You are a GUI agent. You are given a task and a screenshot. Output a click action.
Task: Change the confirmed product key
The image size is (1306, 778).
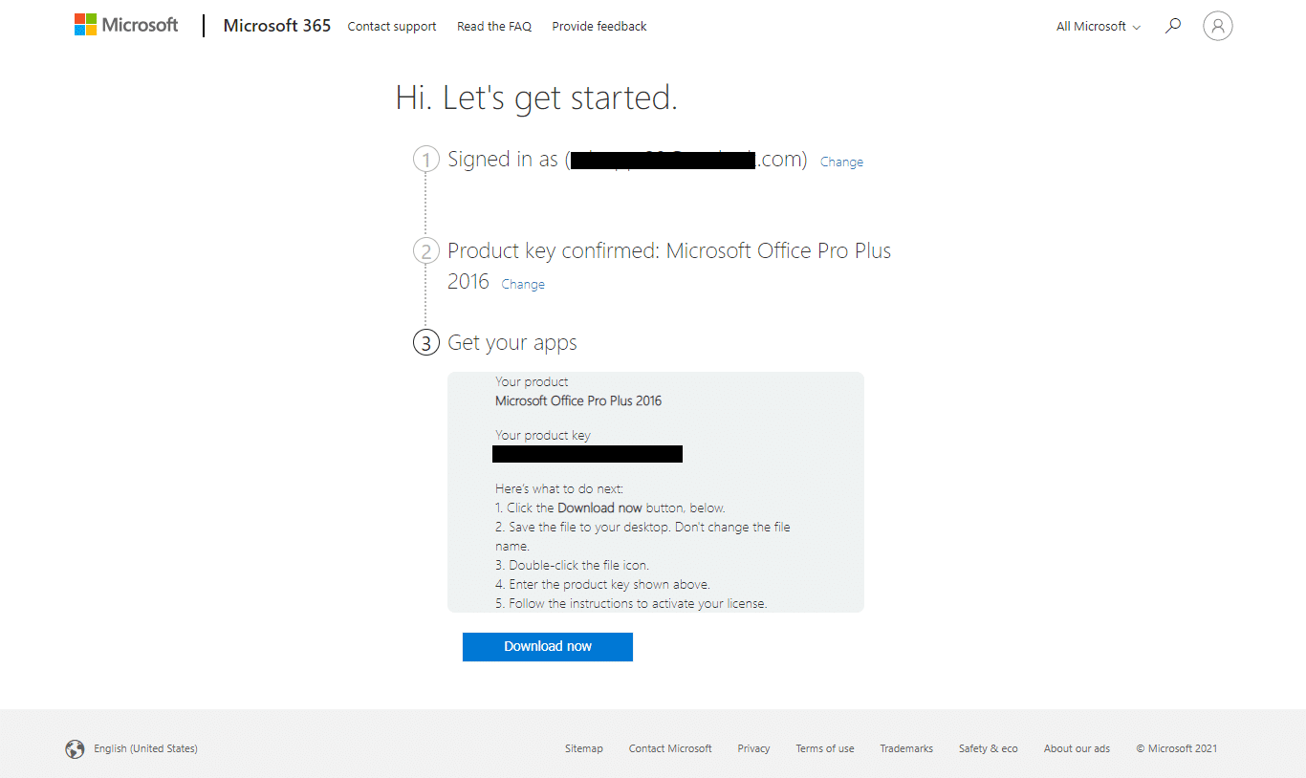tap(523, 285)
